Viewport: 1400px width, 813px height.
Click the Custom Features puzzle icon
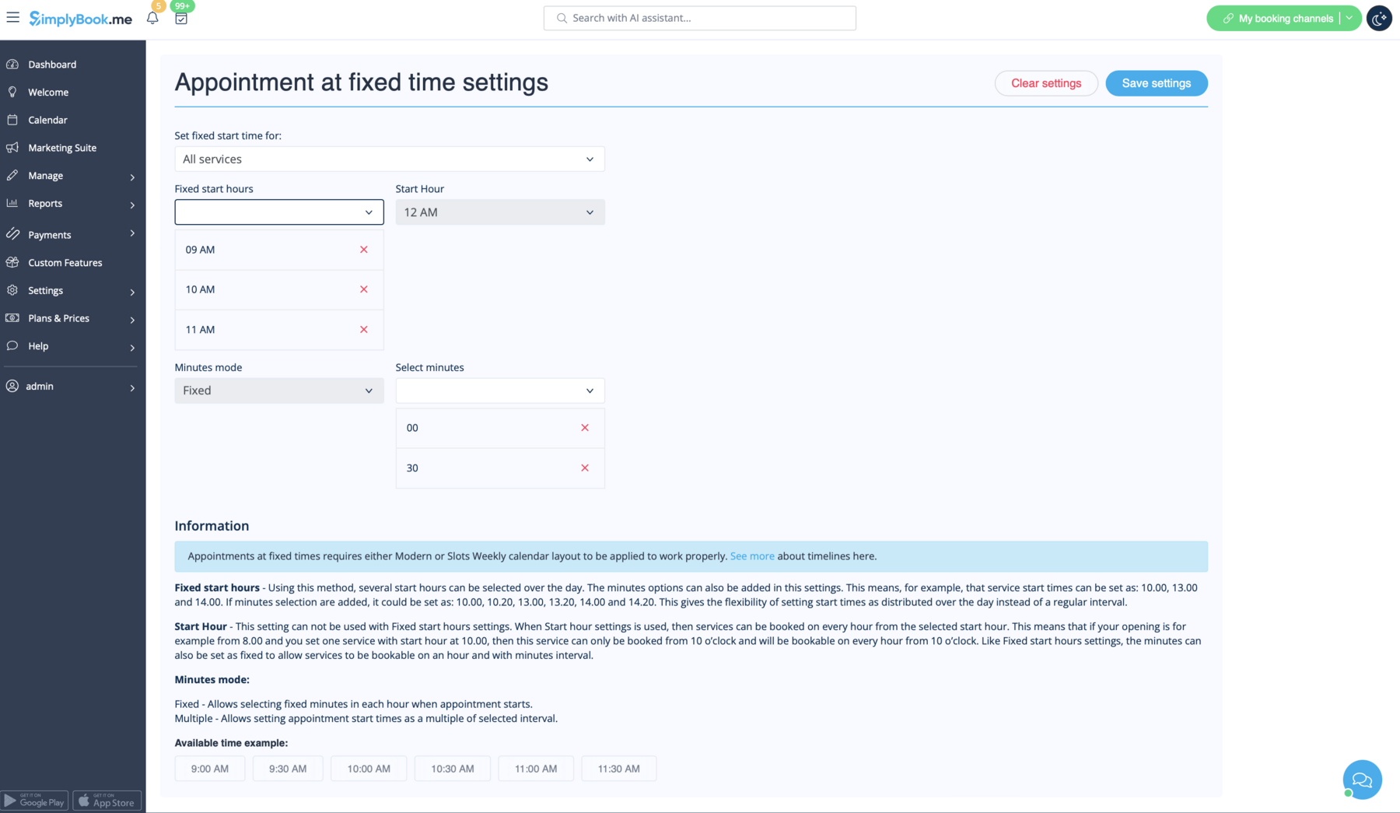(x=12, y=262)
